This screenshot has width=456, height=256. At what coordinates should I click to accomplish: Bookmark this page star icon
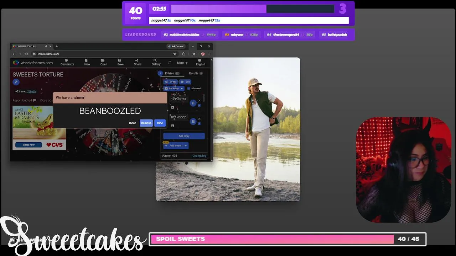tap(175, 54)
